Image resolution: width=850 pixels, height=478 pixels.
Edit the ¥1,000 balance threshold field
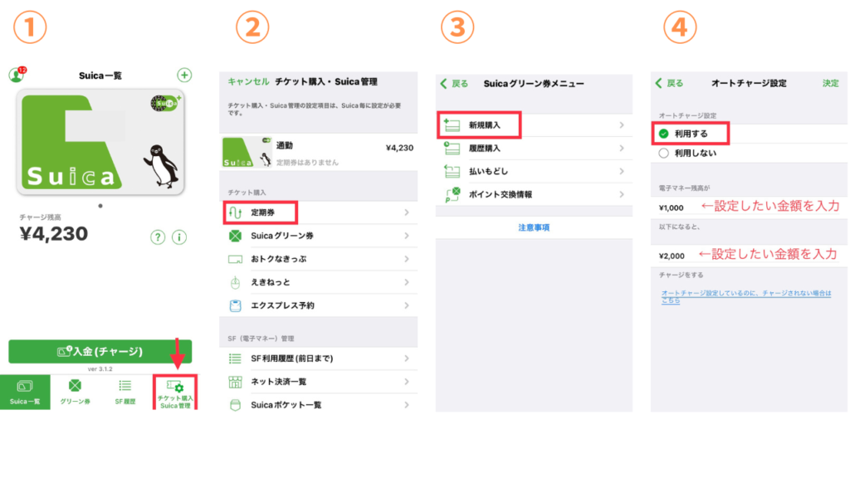pos(750,207)
